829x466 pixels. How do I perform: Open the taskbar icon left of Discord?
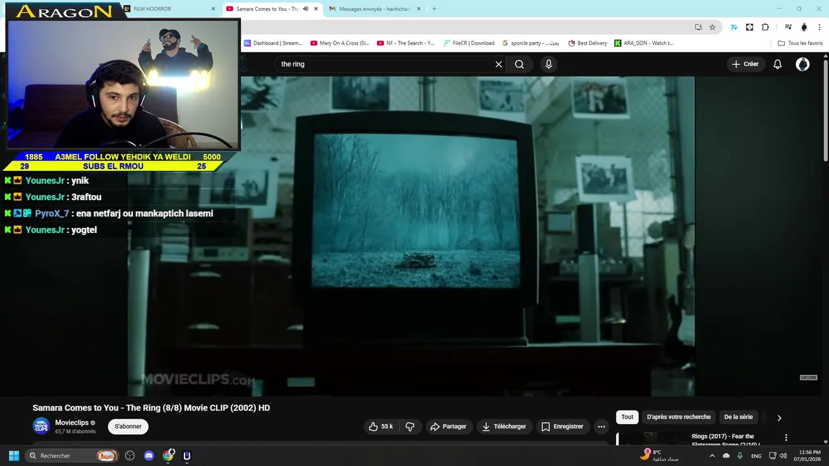tap(130, 456)
